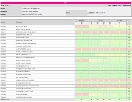Click the Matricula column header

[3, 22]
